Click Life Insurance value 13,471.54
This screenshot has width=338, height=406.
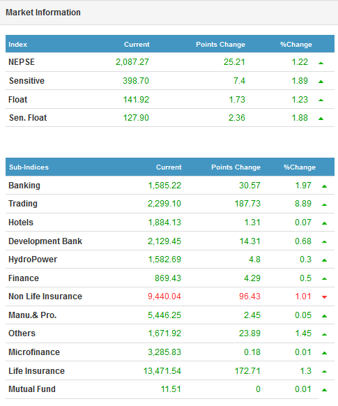[x=162, y=371]
